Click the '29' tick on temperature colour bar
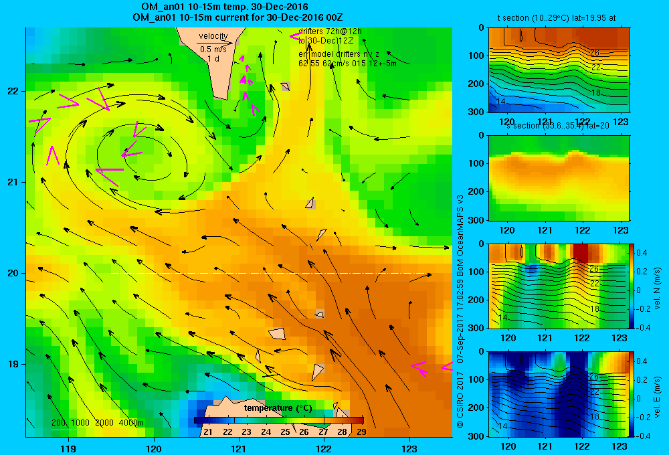The height and width of the screenshot is (455, 669). 361,432
